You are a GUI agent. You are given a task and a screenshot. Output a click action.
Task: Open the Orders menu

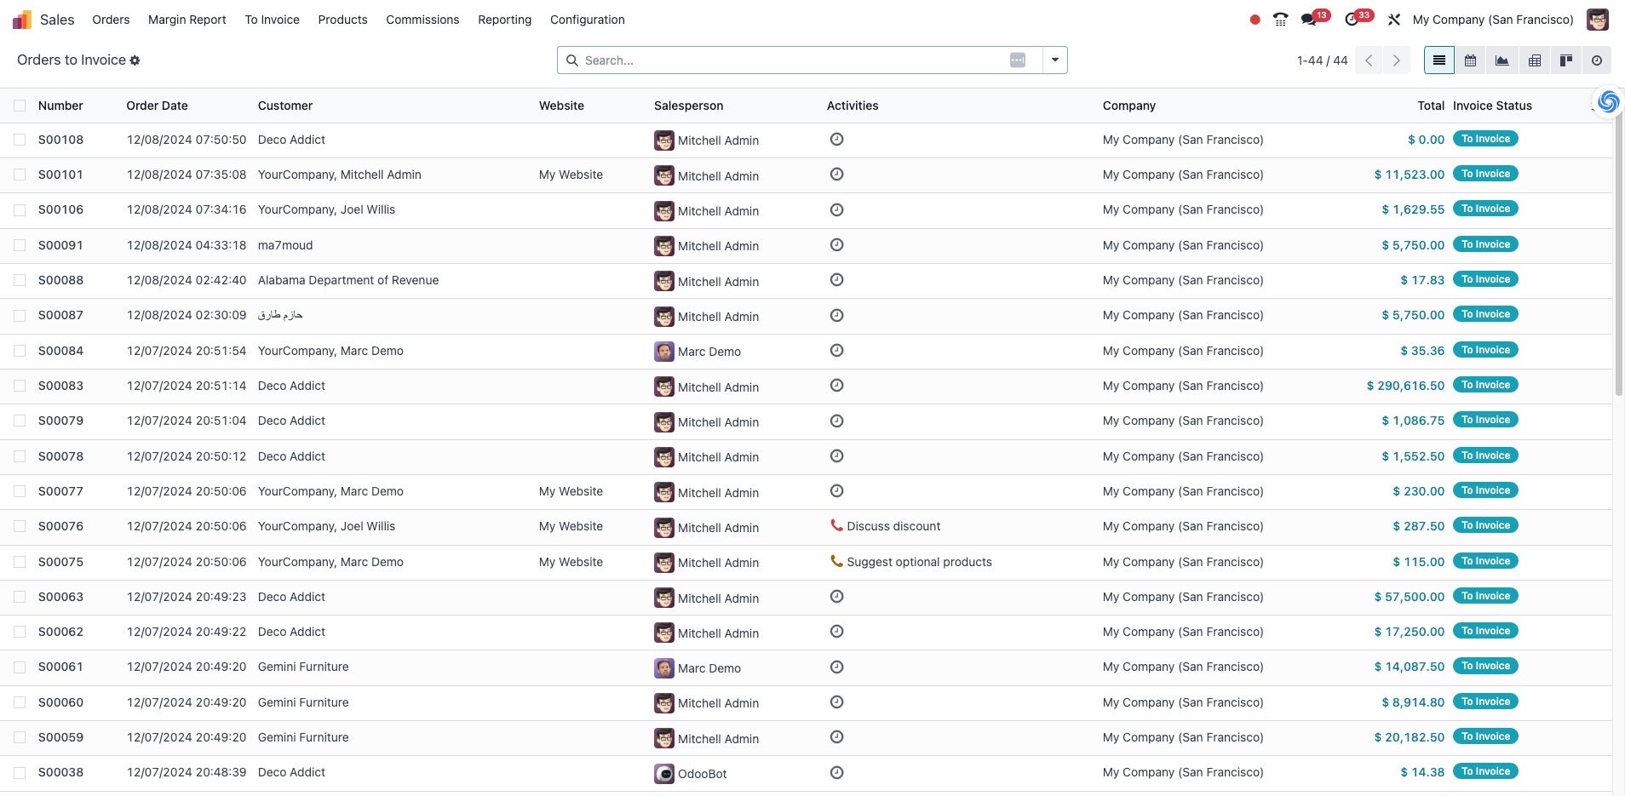coord(111,20)
